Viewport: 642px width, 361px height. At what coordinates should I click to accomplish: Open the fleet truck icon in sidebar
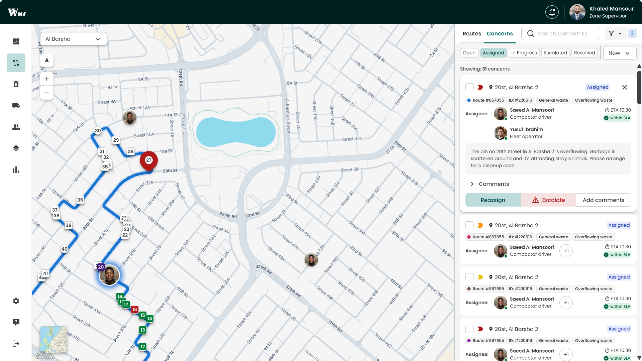(x=16, y=106)
